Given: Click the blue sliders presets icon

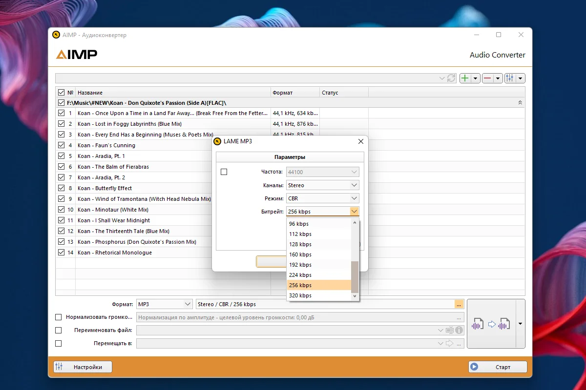Looking at the screenshot, I should click(x=510, y=78).
